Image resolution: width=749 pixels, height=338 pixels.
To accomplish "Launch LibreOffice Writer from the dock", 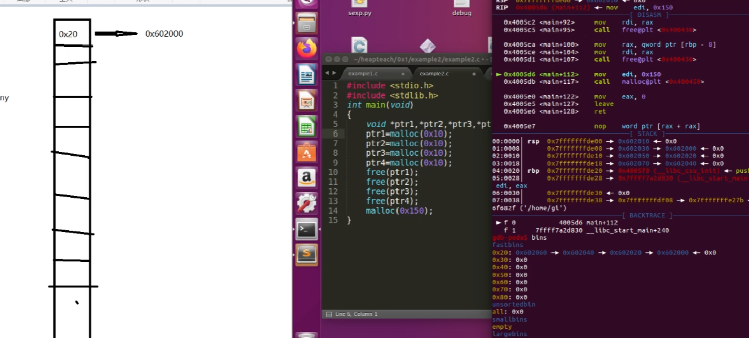I will point(306,75).
